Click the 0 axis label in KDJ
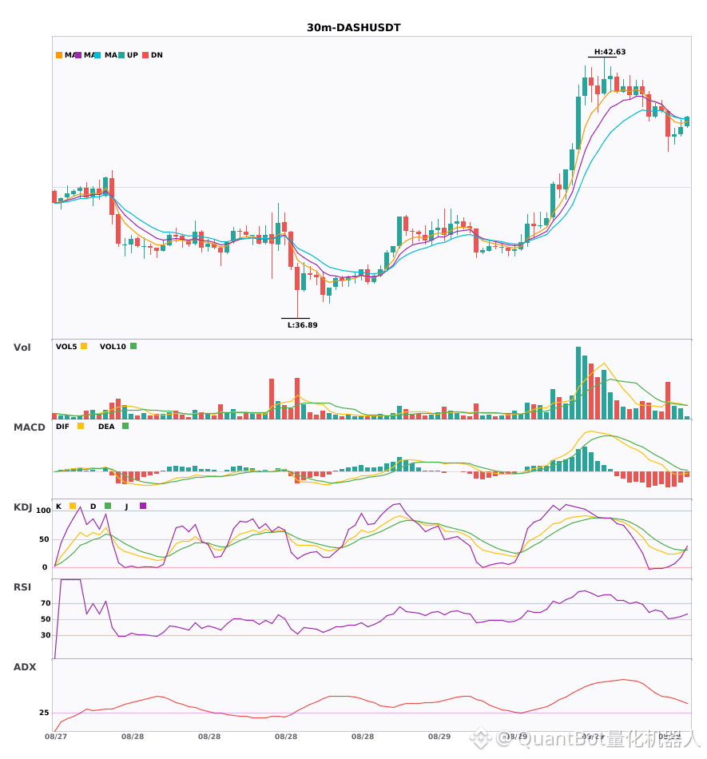The width and height of the screenshot is (707, 759). [45, 567]
